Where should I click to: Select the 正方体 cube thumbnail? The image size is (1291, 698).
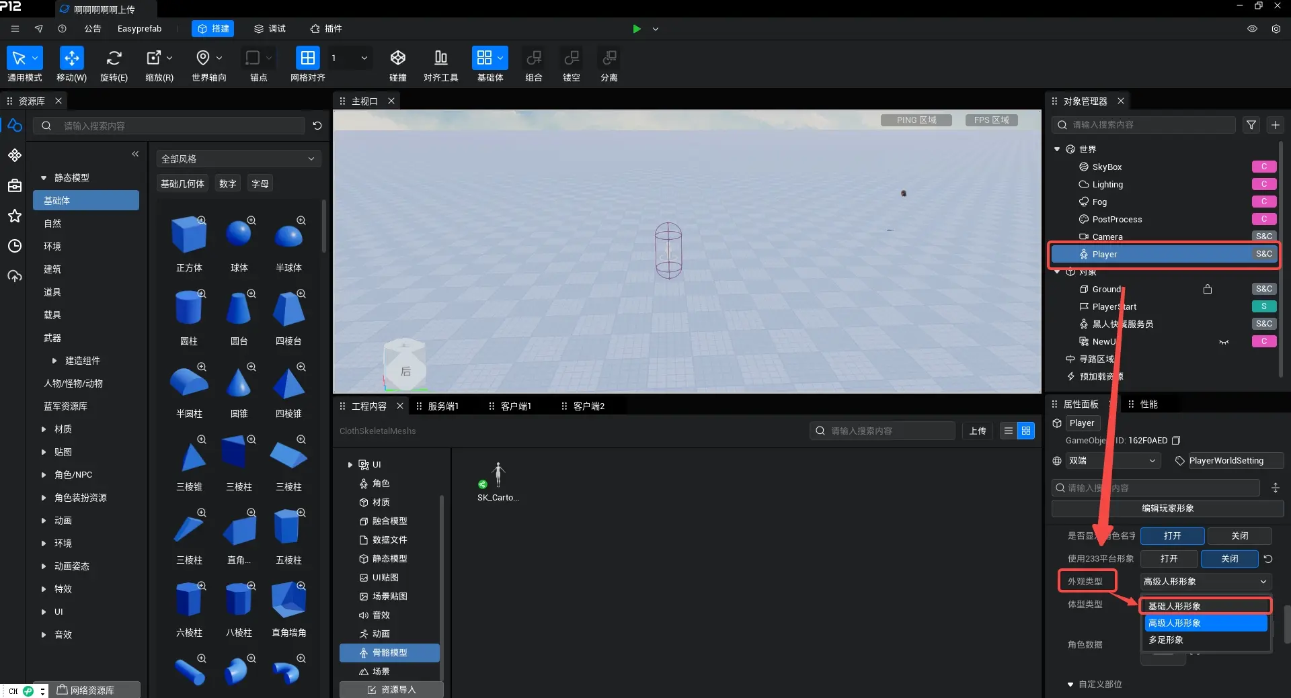[189, 235]
